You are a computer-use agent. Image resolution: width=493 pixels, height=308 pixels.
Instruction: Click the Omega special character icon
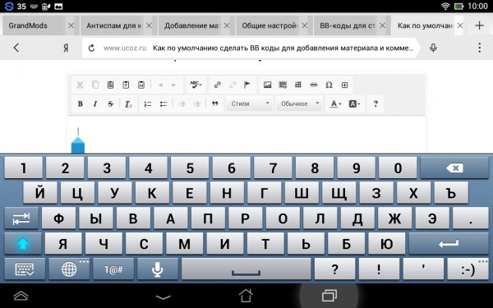click(329, 85)
